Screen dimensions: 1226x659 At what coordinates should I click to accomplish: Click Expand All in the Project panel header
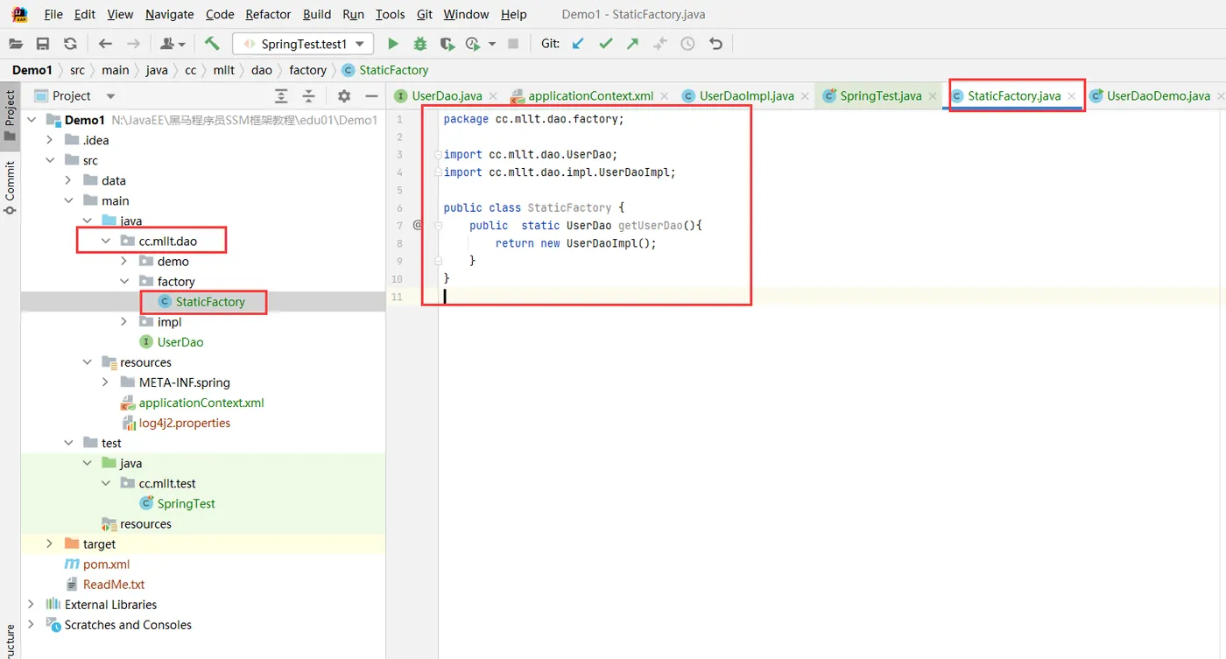point(281,96)
